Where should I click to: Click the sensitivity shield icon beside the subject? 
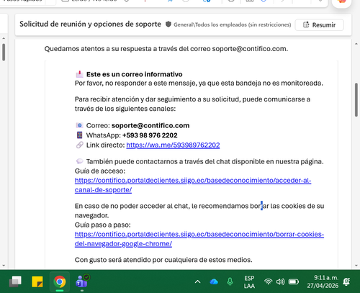168,24
